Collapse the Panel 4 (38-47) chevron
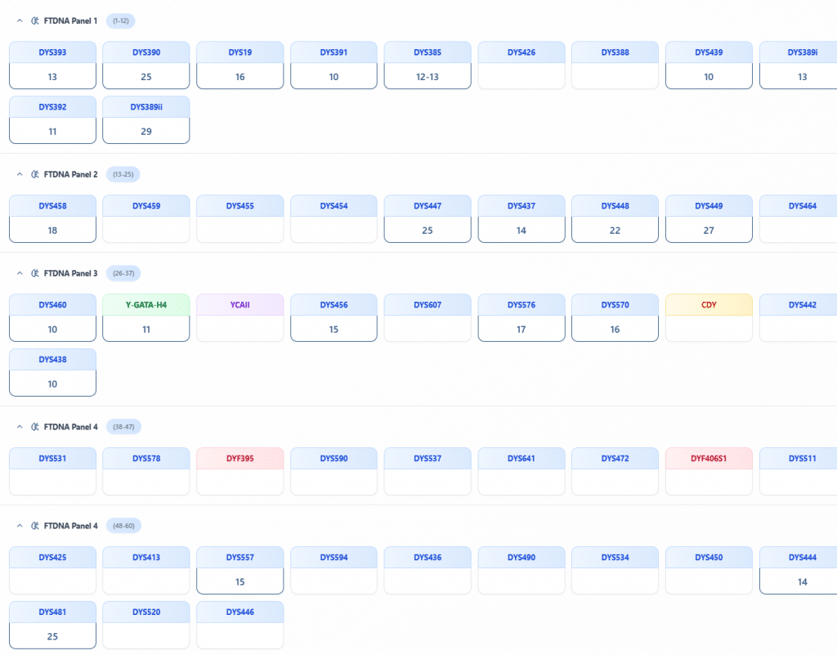The height and width of the screenshot is (655, 837). click(x=20, y=427)
